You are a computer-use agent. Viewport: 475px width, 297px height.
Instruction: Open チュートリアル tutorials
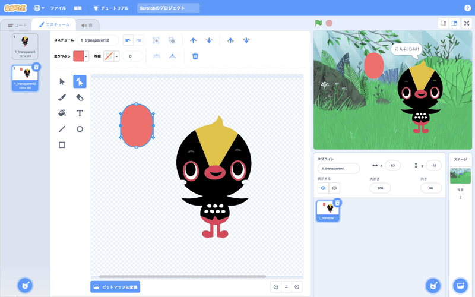point(111,8)
